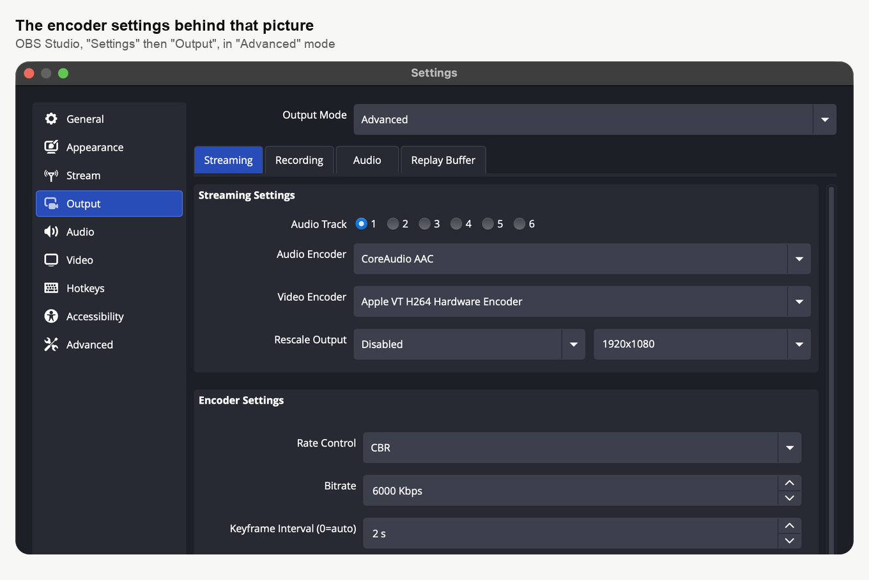Click the Accessibility icon

point(51,316)
